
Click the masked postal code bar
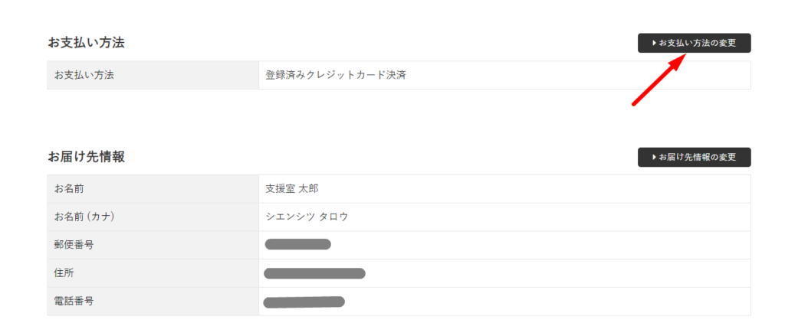(297, 245)
